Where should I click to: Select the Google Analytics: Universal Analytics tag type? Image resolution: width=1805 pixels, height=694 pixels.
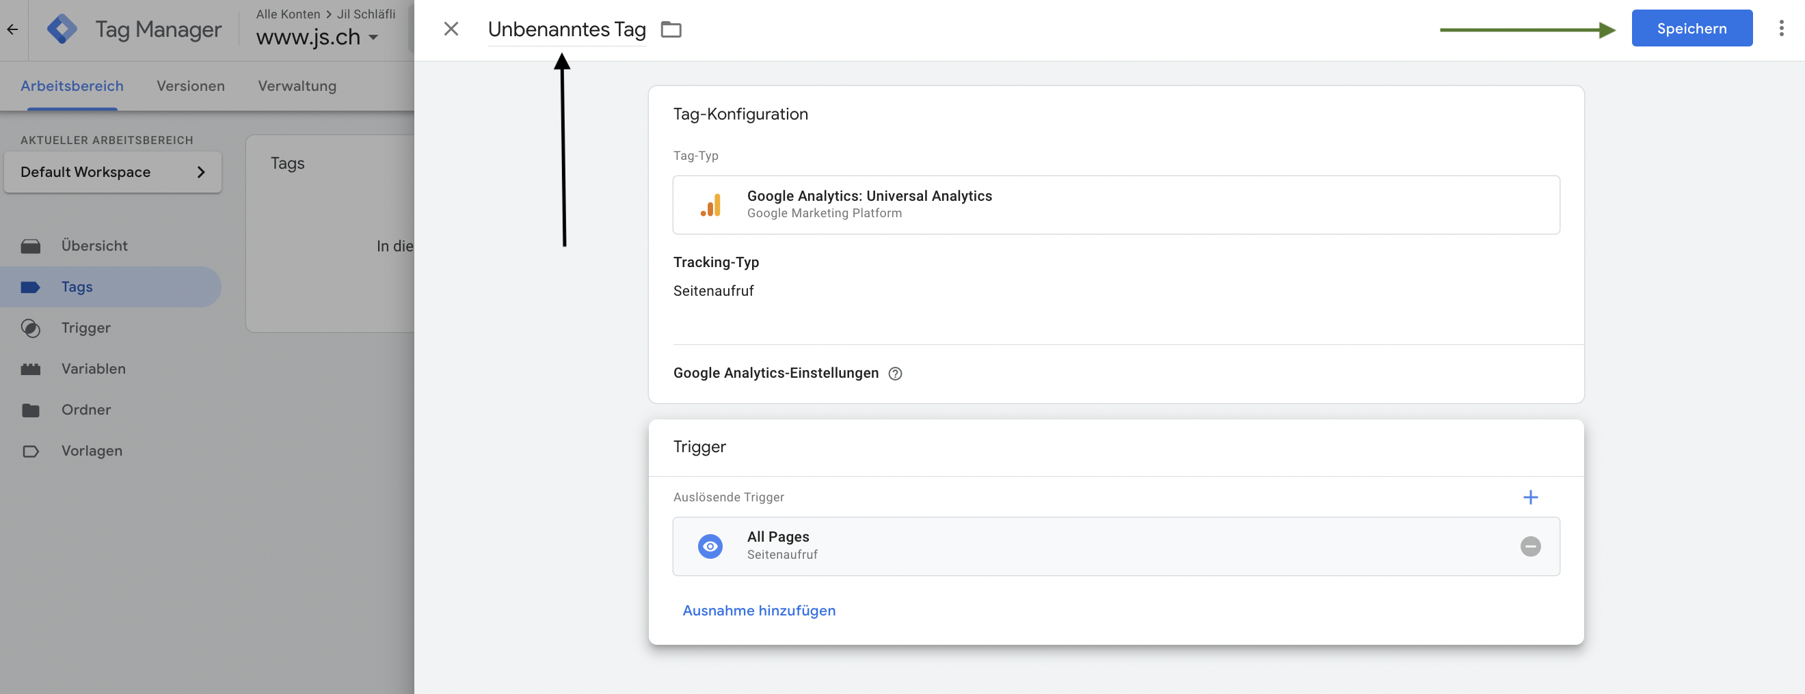click(x=1116, y=204)
